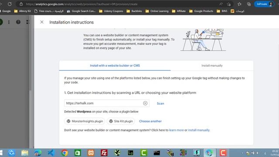The height and width of the screenshot is (157, 279).
Task: Open the green Camtasia icon in the taskbar
Action: pyautogui.click(x=143, y=153)
